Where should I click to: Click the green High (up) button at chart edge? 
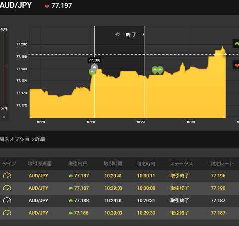pyautogui.click(x=236, y=44)
